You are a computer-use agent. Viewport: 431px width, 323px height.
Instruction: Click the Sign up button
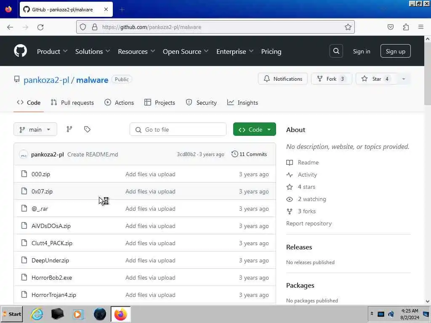(395, 51)
